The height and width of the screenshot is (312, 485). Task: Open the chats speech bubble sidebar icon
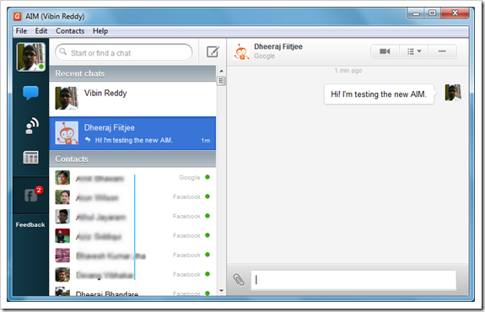[30, 93]
